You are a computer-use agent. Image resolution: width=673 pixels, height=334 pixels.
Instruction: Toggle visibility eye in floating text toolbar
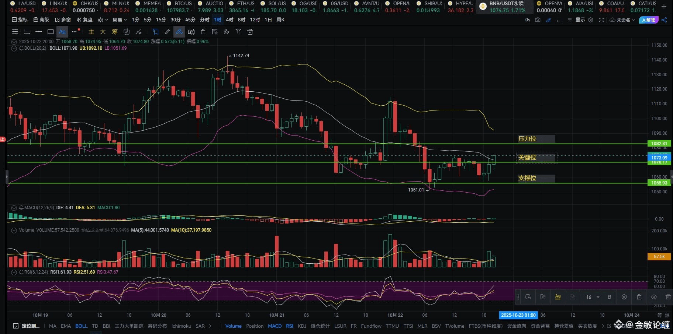click(x=653, y=297)
